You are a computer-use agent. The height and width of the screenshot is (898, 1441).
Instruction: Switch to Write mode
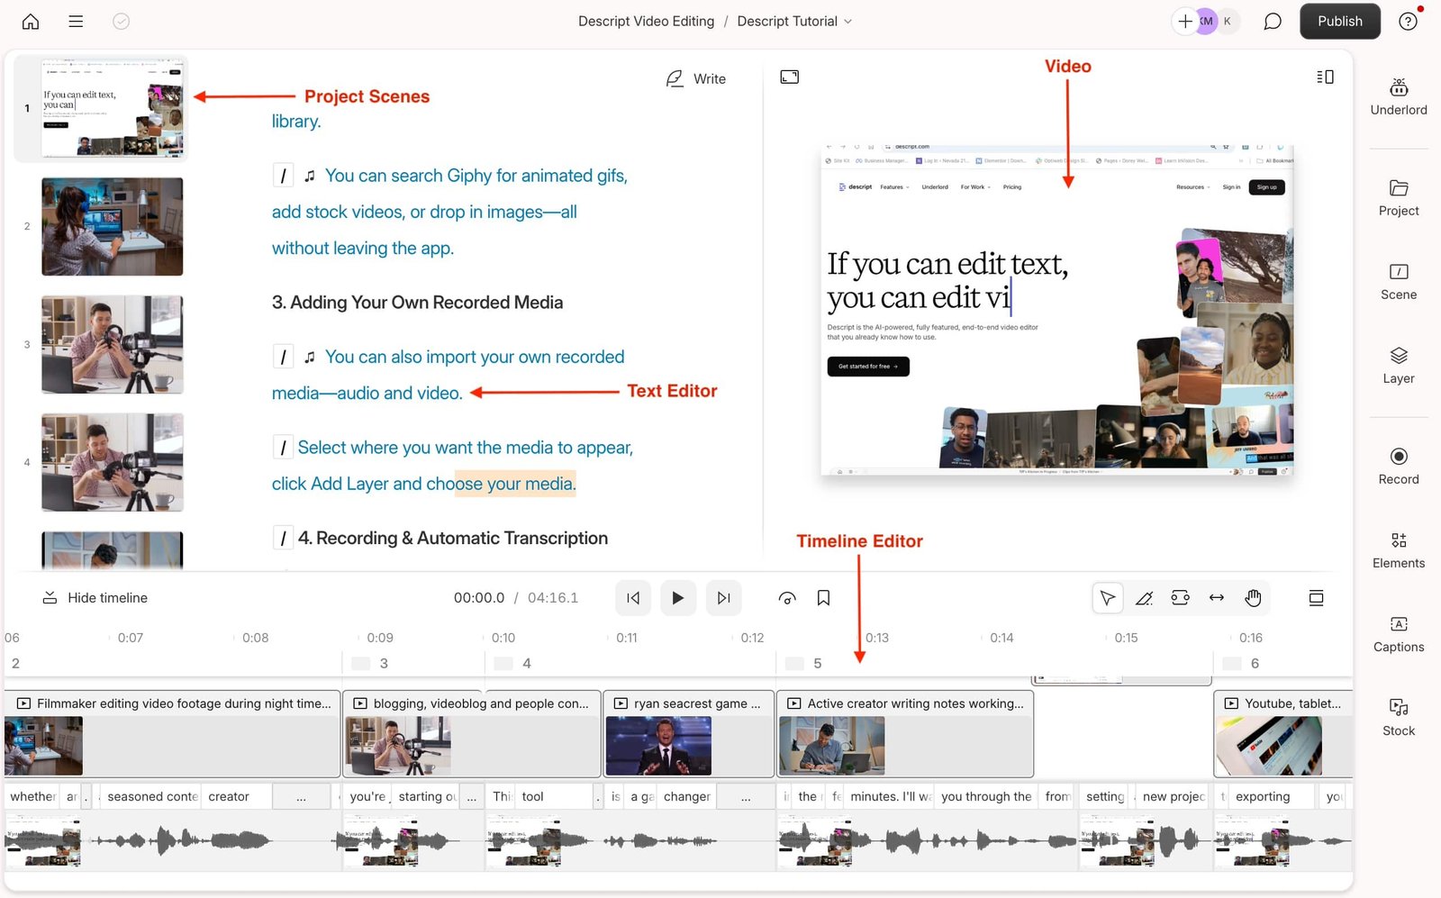pos(695,79)
